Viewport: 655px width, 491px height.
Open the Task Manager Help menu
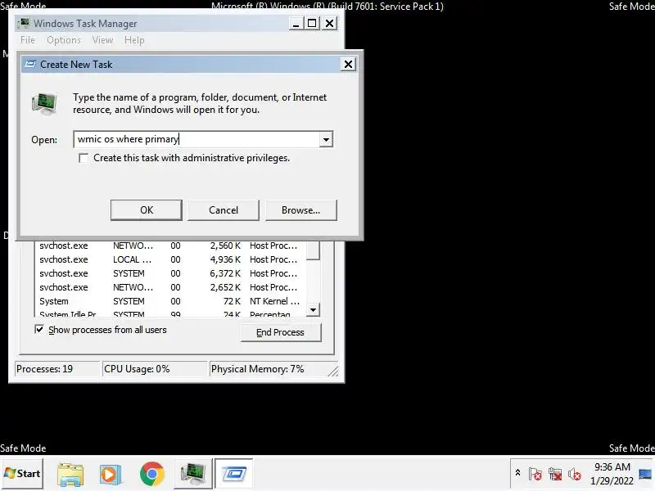pos(134,40)
